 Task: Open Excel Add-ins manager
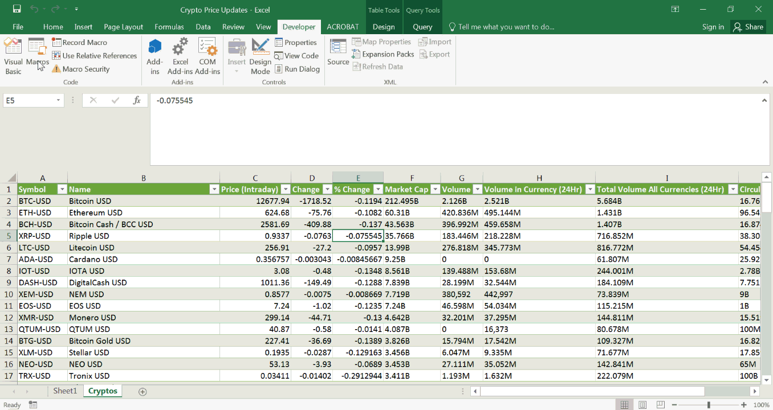[x=180, y=56]
